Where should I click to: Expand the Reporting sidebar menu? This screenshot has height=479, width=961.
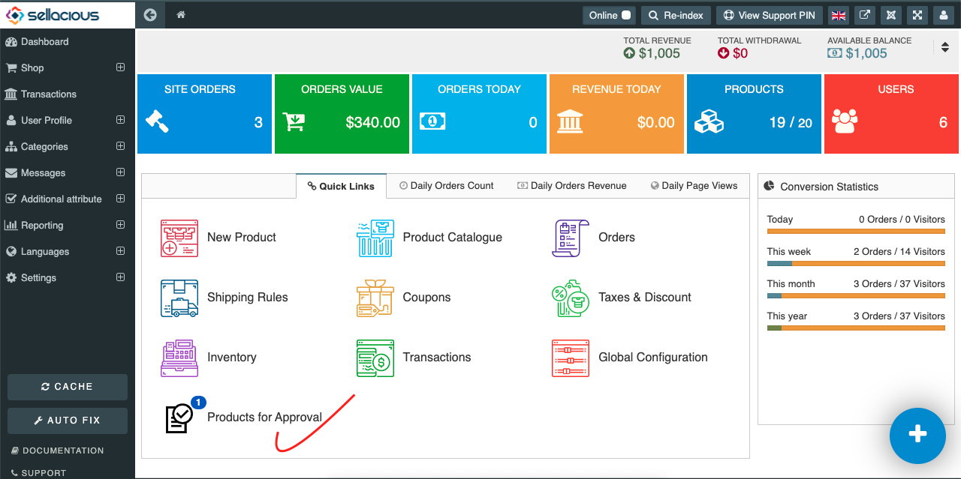click(120, 225)
